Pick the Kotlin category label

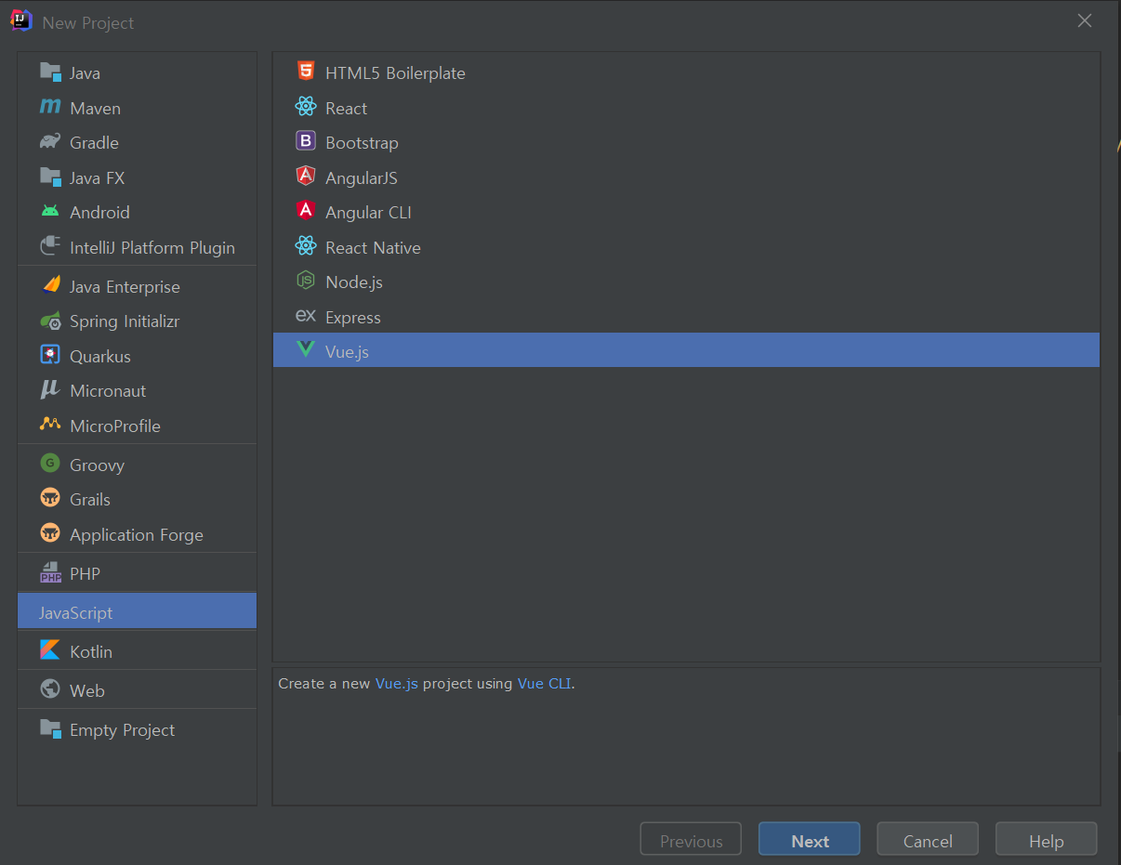pyautogui.click(x=91, y=651)
